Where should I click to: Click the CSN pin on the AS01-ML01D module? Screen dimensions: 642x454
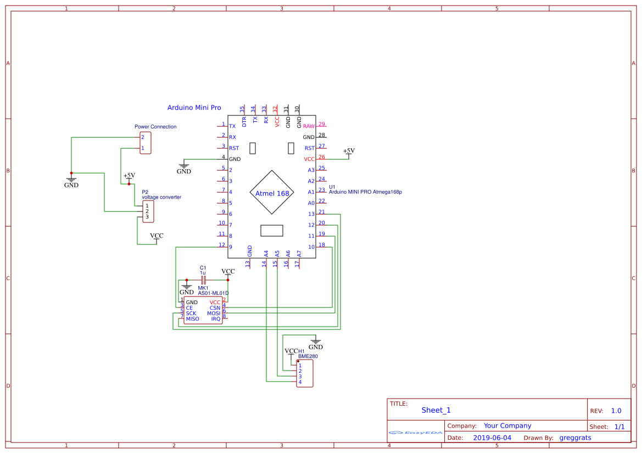click(215, 308)
